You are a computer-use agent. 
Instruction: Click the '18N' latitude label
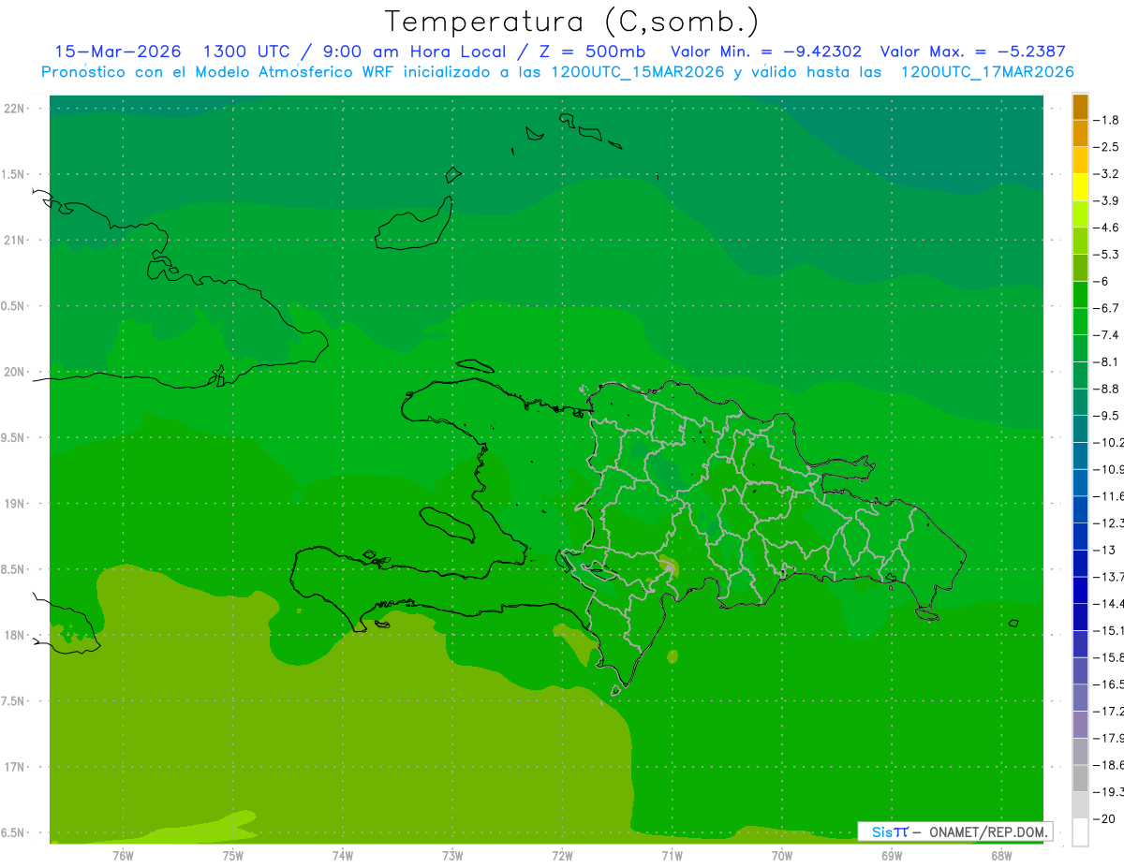[x=16, y=636]
